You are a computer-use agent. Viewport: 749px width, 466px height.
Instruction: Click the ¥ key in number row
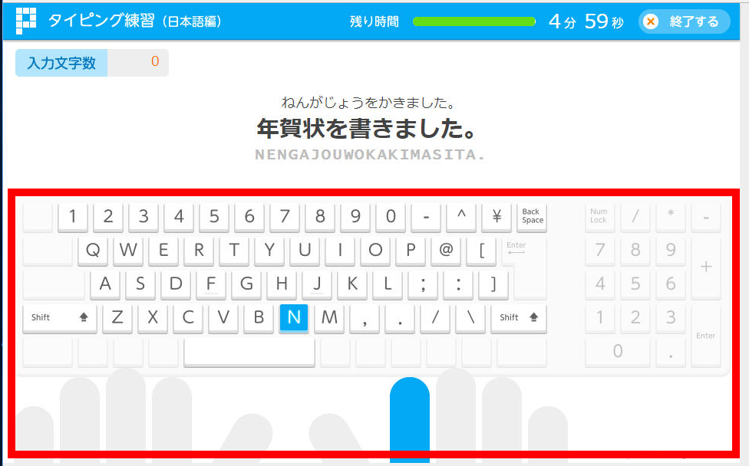(497, 217)
